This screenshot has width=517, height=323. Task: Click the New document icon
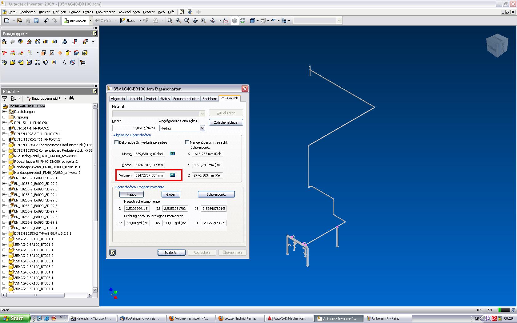coord(7,21)
